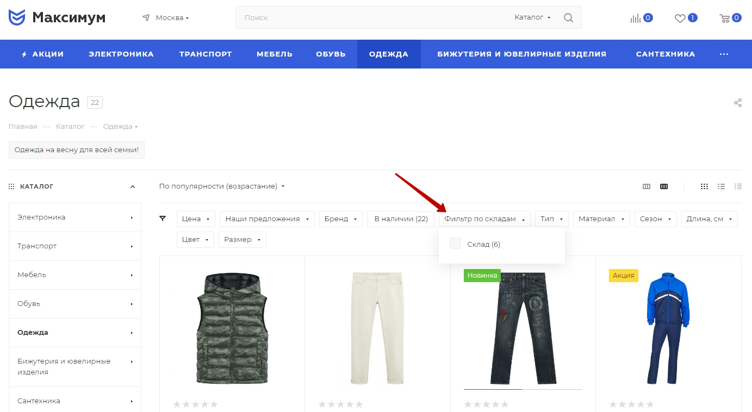Click the search magnifier icon
Screen dimensions: 752x412
click(x=568, y=17)
